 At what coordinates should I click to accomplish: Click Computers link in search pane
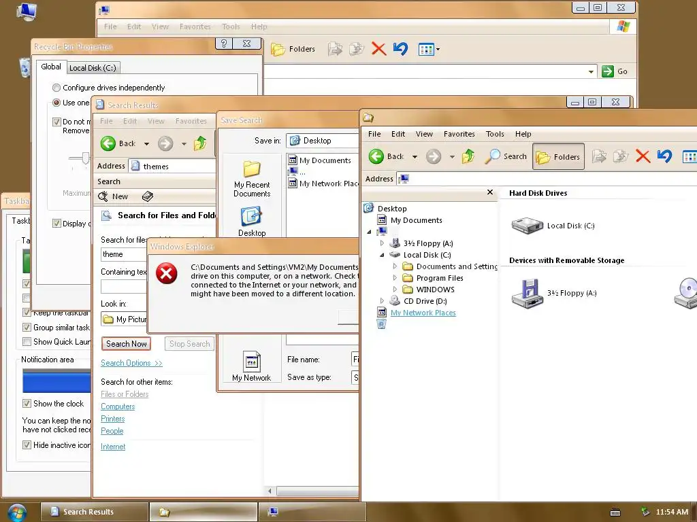point(118,406)
